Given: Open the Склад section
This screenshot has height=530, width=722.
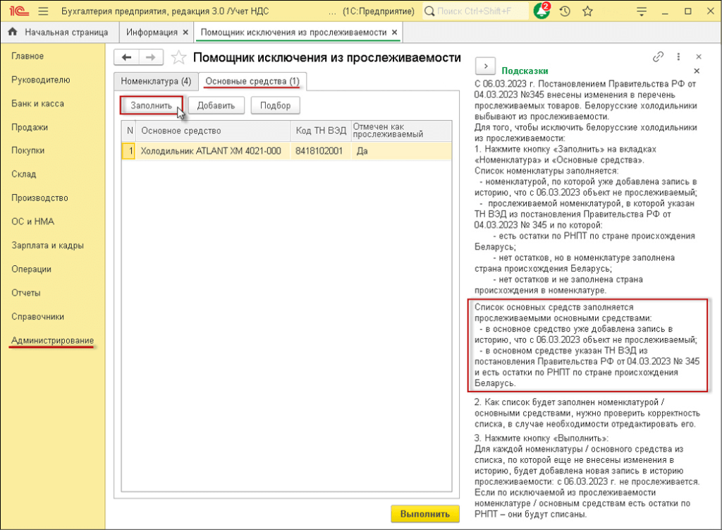Looking at the screenshot, I should (23, 174).
